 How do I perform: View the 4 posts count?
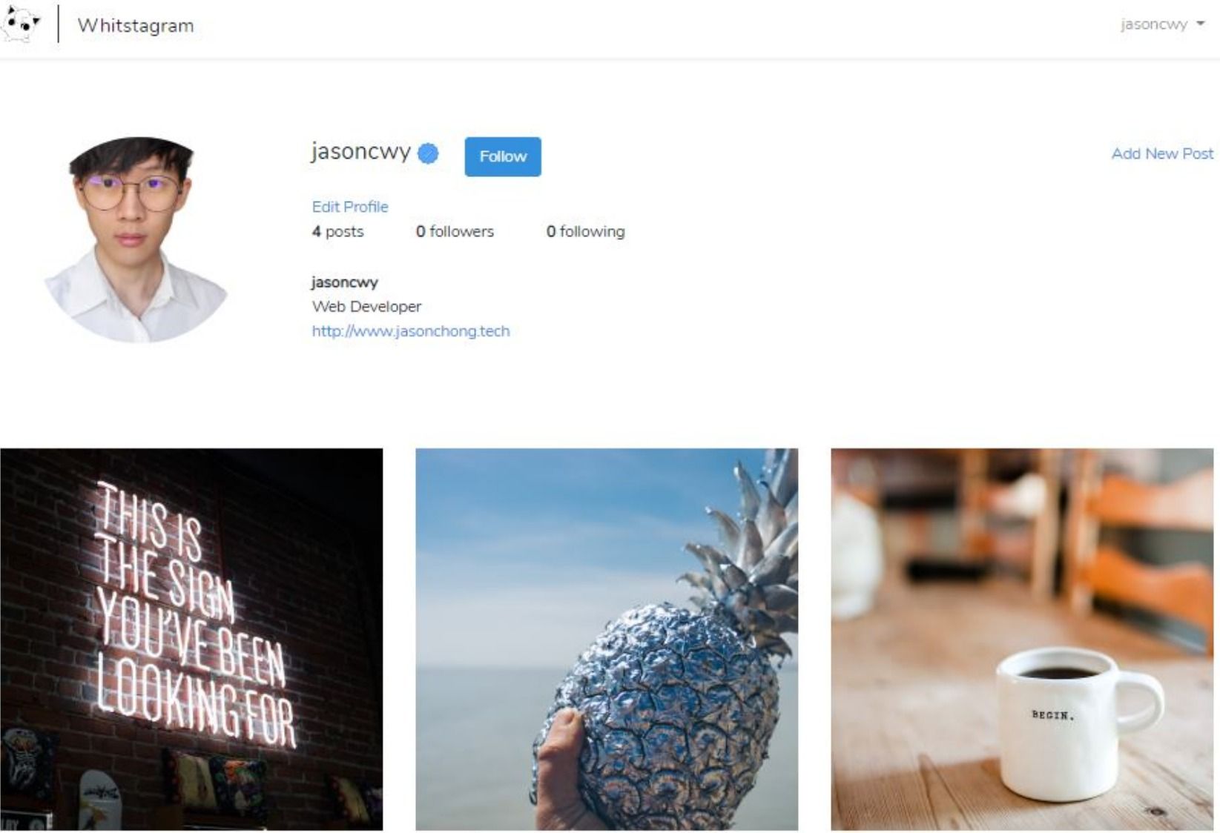tap(338, 231)
